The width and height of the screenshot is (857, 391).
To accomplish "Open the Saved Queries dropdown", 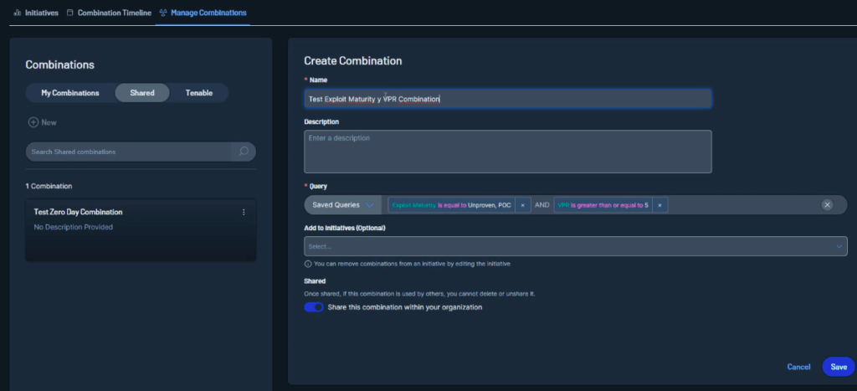I will [x=342, y=205].
